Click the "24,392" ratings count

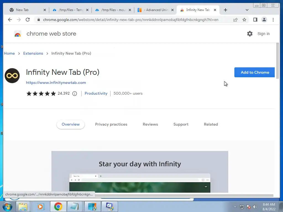64,93
